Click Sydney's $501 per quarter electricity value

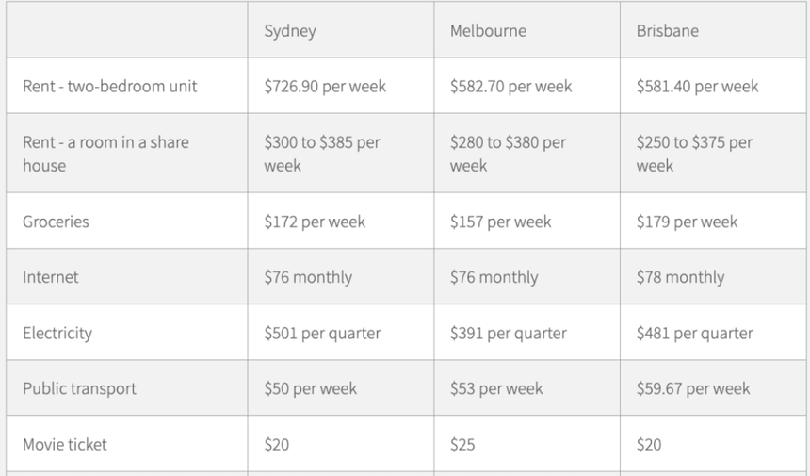coord(322,333)
